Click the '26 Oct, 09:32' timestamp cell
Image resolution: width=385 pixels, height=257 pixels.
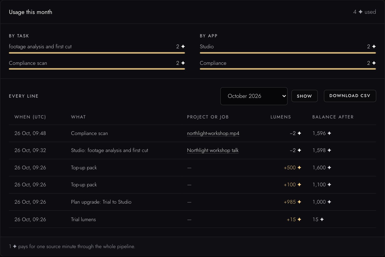[x=30, y=150]
